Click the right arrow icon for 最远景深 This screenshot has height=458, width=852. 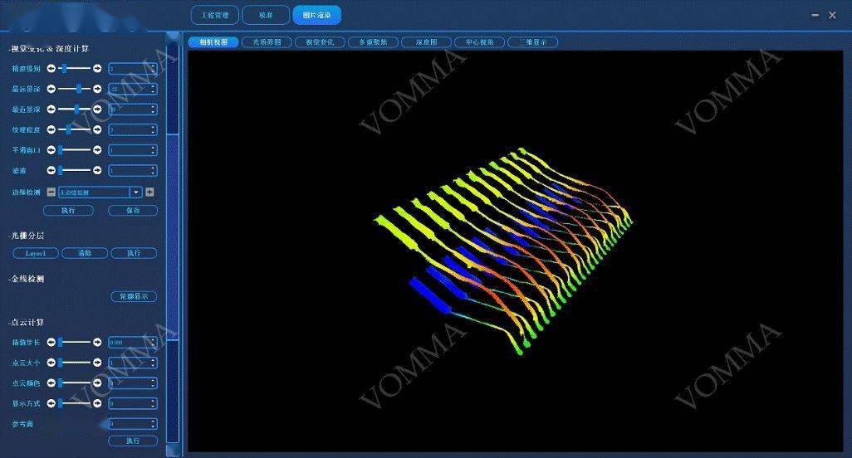97,89
